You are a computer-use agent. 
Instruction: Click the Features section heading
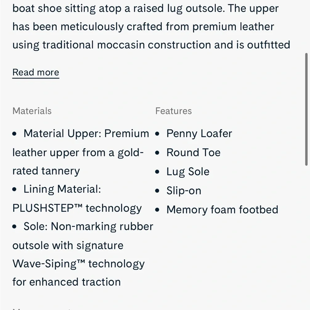174,111
